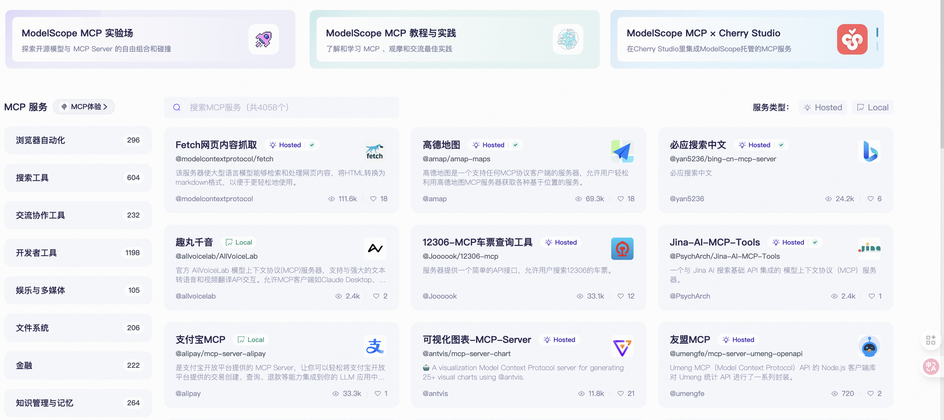Click the rocket icon in MCP 实验场 banner
The image size is (944, 420).
click(263, 40)
